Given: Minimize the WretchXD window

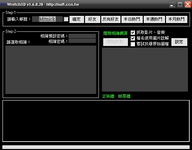Looking at the screenshot, I should pyautogui.click(x=172, y=4).
